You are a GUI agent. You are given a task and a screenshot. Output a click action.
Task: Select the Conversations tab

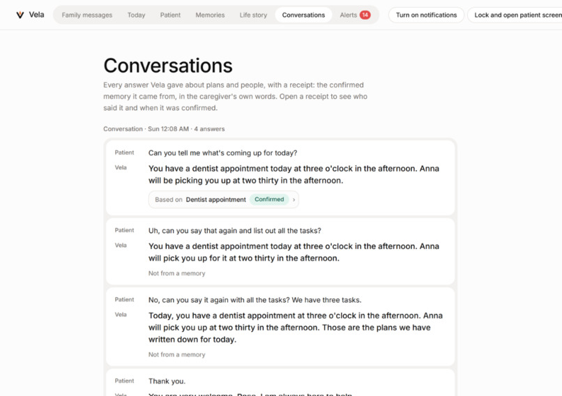303,15
